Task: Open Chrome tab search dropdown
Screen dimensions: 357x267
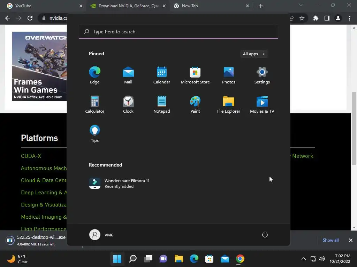Action: [x=301, y=5]
